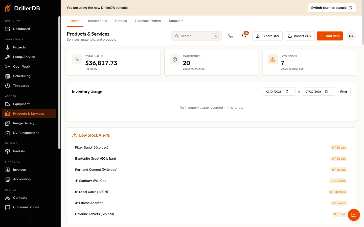The image size is (364, 227).
Task: Select 4" Sanitary Well Cap row
Action: 211,181
